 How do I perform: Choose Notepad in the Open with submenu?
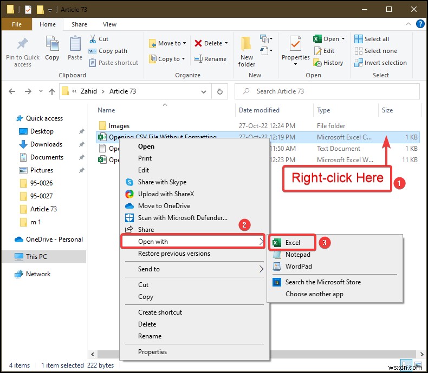pos(297,255)
